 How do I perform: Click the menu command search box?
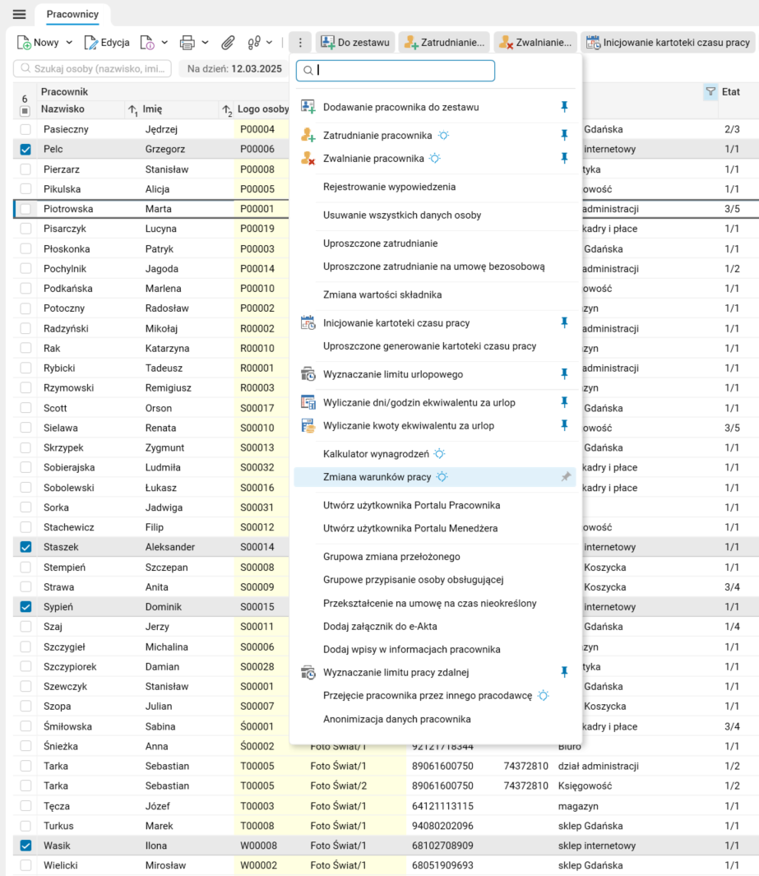coord(396,71)
